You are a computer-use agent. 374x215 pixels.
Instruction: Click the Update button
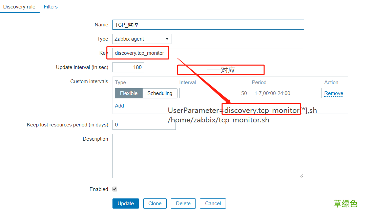[125, 204]
